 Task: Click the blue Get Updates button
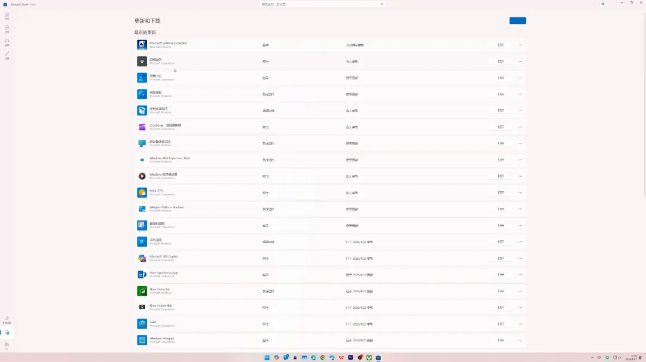(517, 20)
